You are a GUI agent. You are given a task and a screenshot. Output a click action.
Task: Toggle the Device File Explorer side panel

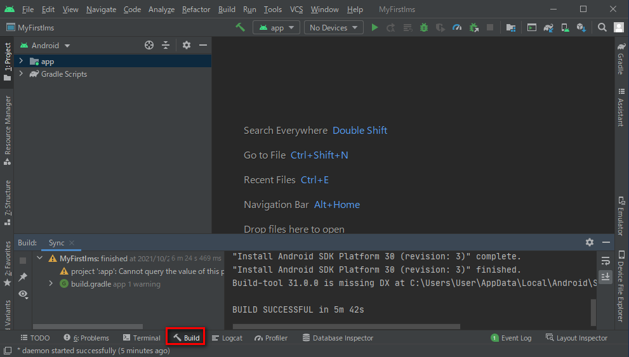(621, 286)
